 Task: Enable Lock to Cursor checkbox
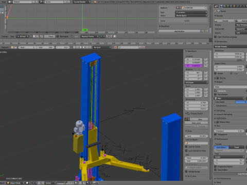pyautogui.click(x=186, y=146)
